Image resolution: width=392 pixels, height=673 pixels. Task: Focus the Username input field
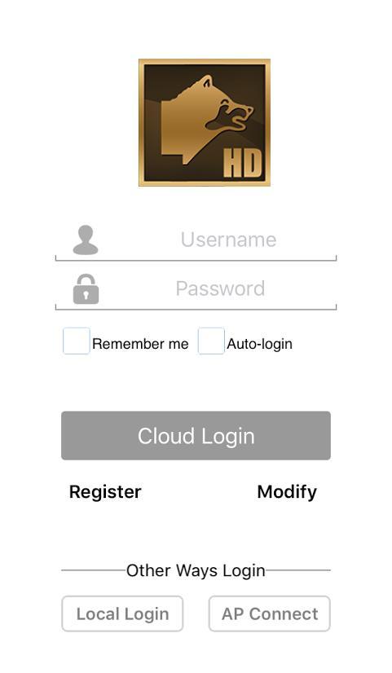[x=196, y=240]
